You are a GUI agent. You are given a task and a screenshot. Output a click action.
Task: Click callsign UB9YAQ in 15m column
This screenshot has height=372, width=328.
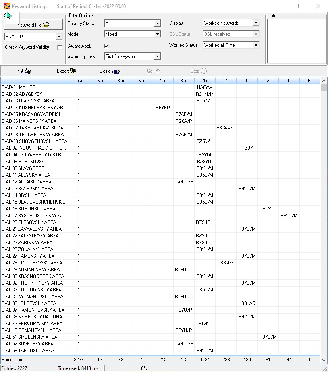247,303
